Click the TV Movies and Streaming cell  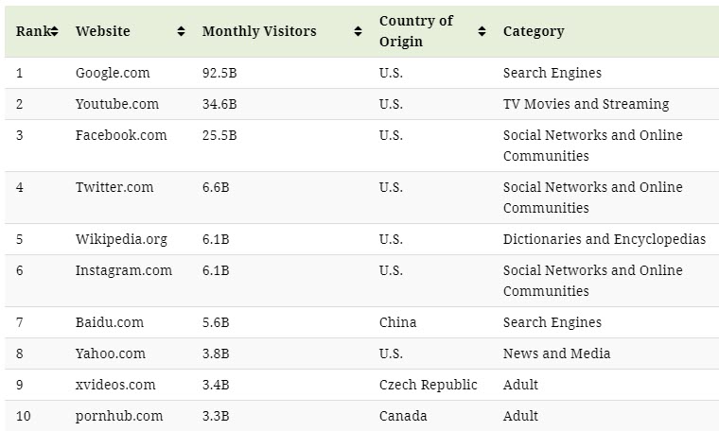(586, 104)
